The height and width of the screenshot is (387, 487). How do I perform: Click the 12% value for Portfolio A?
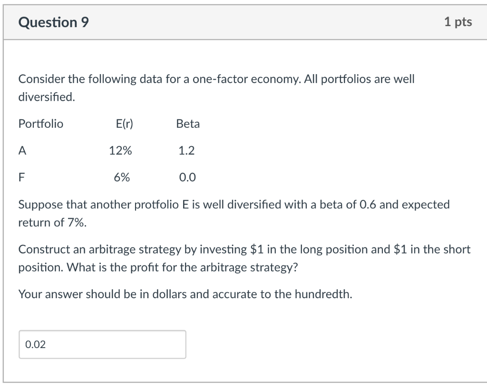coord(120,151)
